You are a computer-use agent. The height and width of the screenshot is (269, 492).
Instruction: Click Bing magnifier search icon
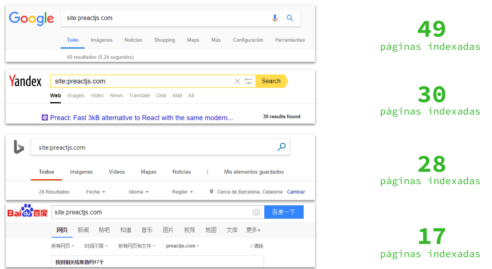point(281,147)
